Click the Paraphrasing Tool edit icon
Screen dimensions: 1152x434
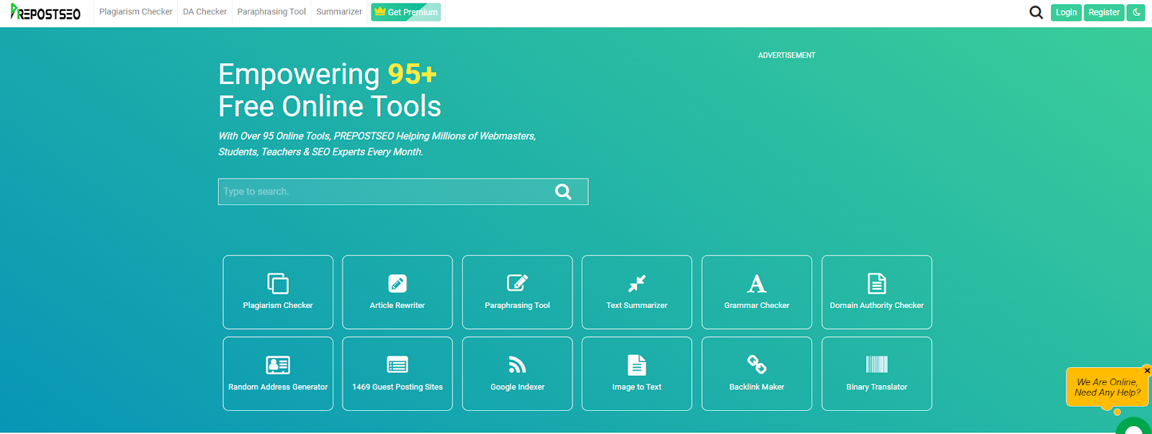[x=518, y=283]
